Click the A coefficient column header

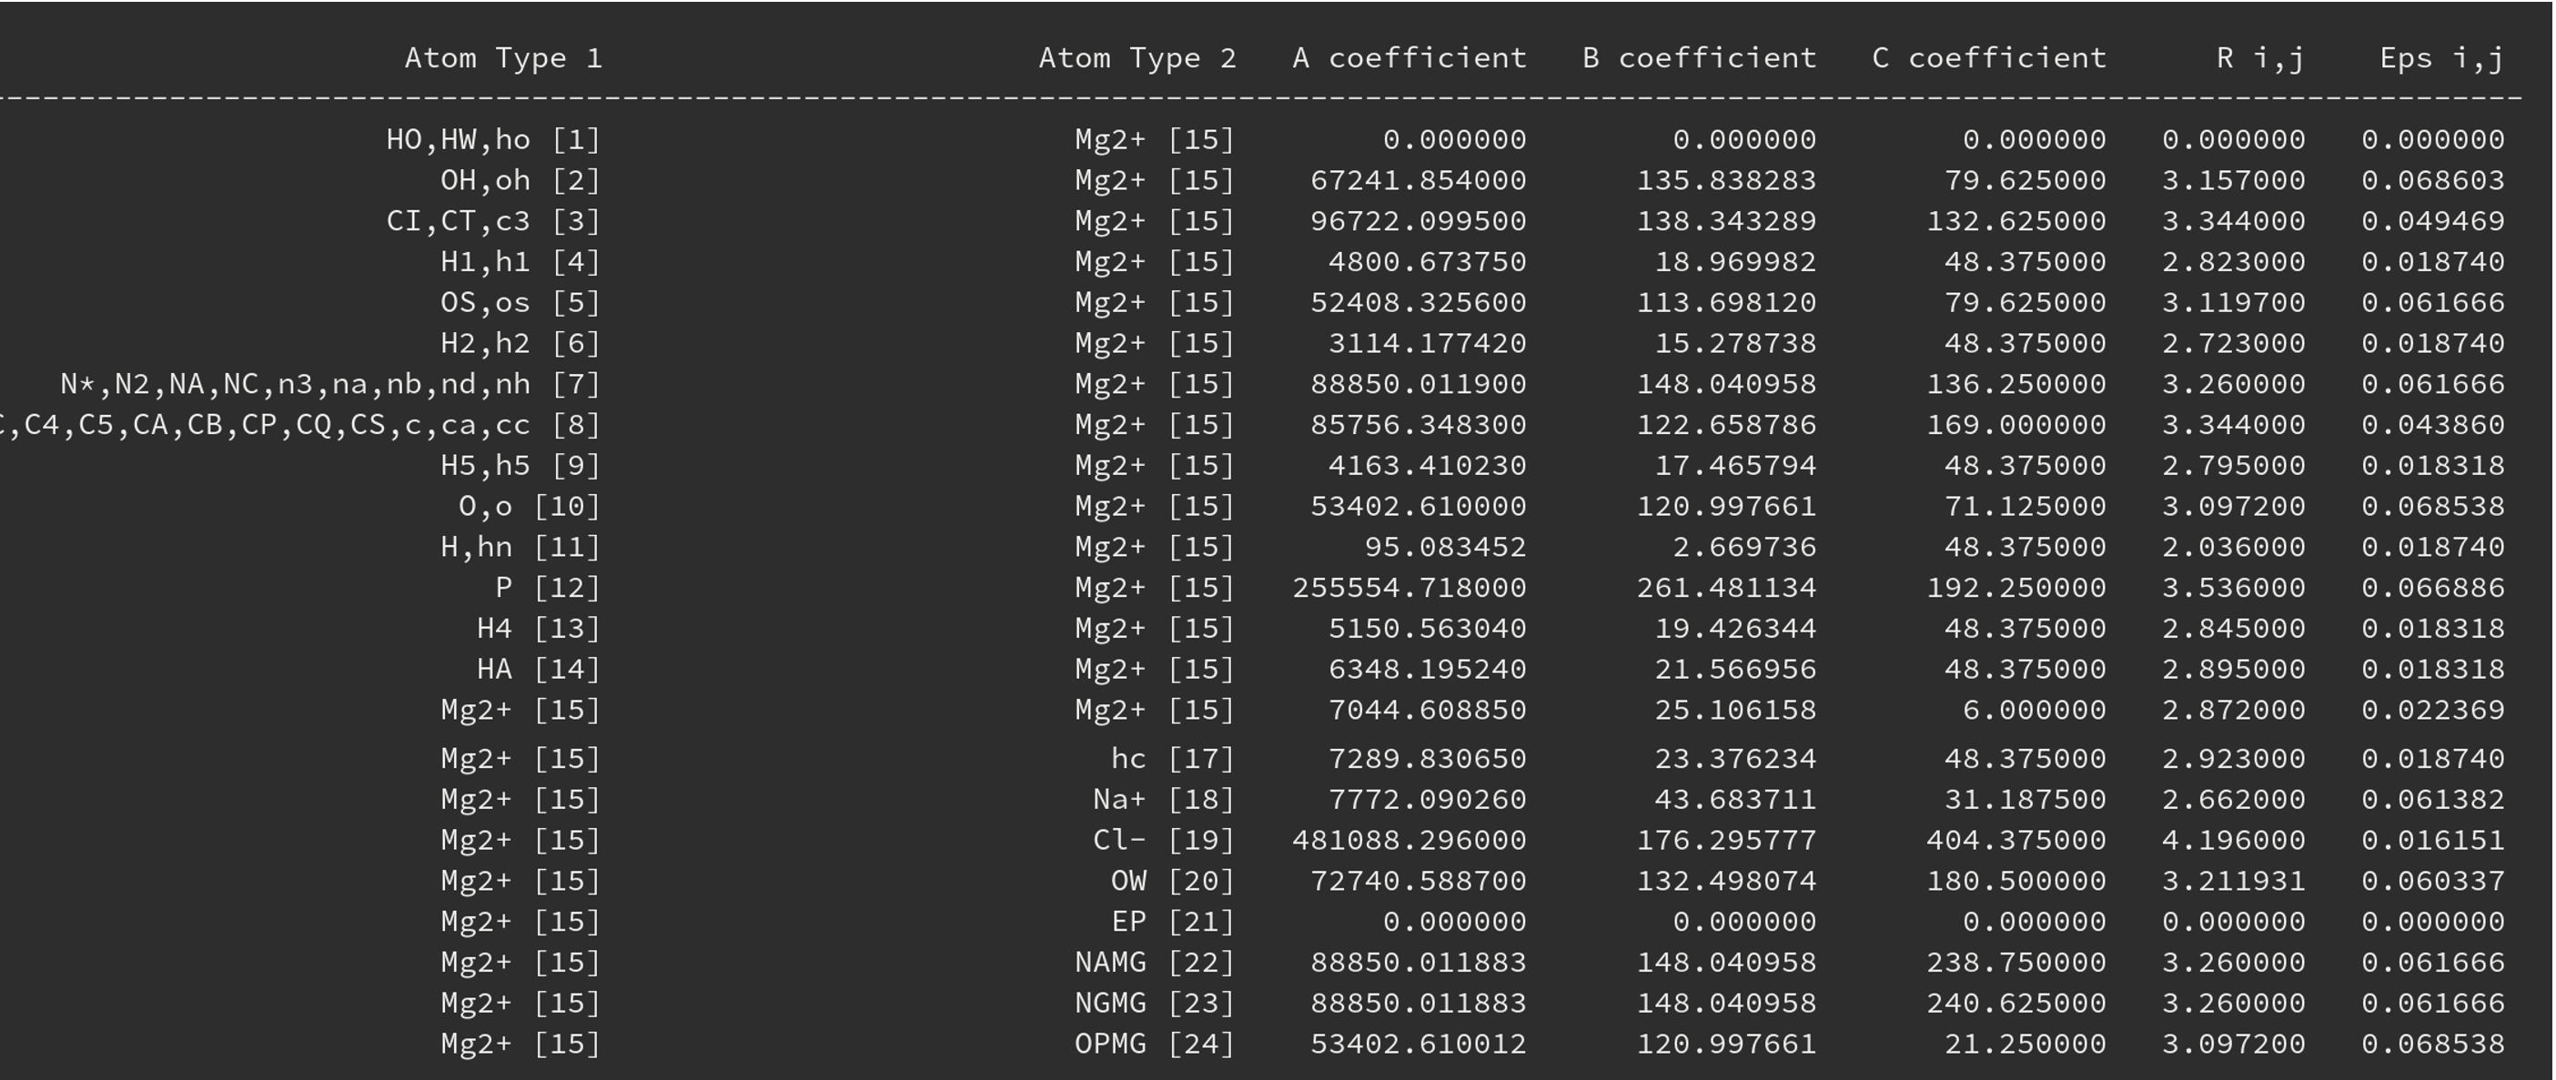pyautogui.click(x=1409, y=58)
